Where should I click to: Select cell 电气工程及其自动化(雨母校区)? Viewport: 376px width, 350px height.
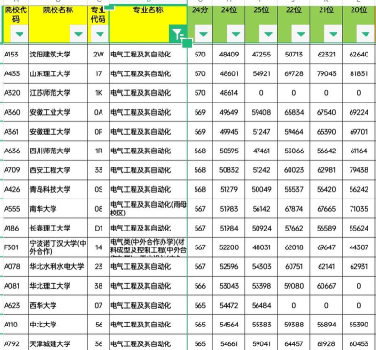point(149,209)
